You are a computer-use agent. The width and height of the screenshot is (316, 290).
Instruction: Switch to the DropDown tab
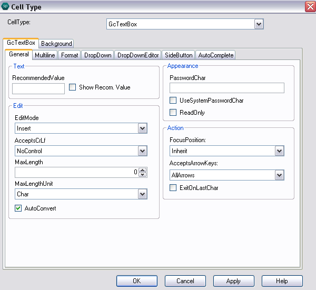[98, 55]
